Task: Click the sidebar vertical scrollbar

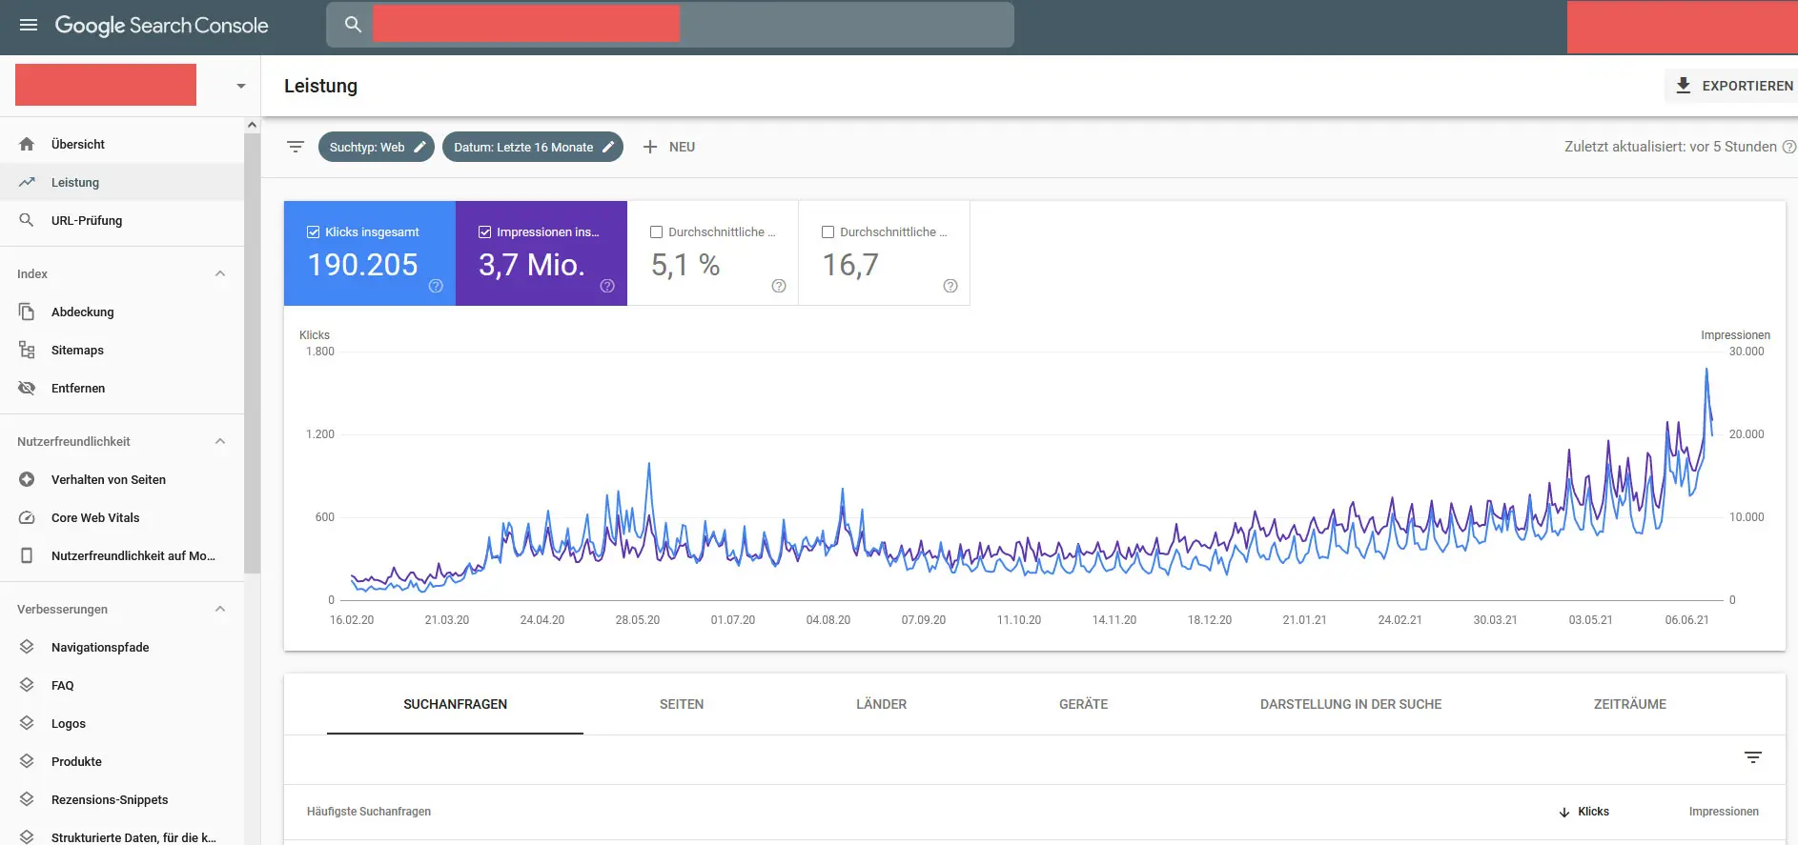Action: coord(252,352)
